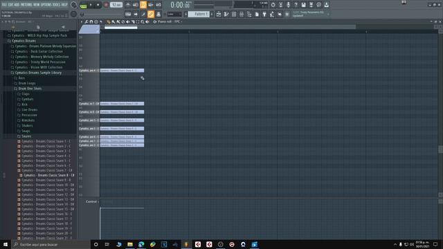Toggle Pattern/Song mode switch
The width and height of the screenshot is (443, 249).
coord(83,6)
